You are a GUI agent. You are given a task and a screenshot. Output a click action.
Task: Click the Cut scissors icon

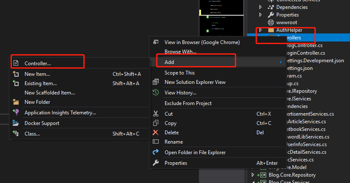pos(156,114)
